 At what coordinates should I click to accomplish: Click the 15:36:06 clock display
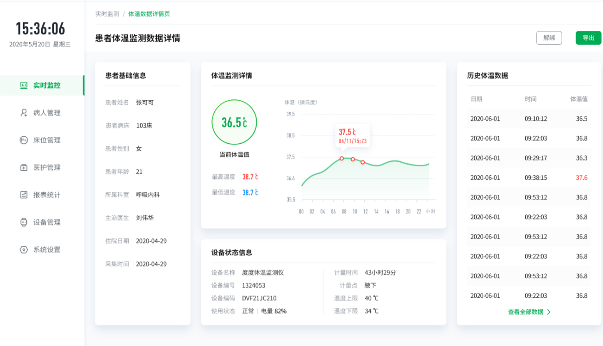pyautogui.click(x=40, y=29)
